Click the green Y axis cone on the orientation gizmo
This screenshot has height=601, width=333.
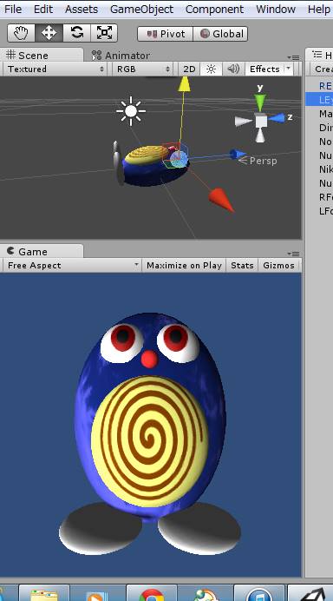pyautogui.click(x=260, y=102)
